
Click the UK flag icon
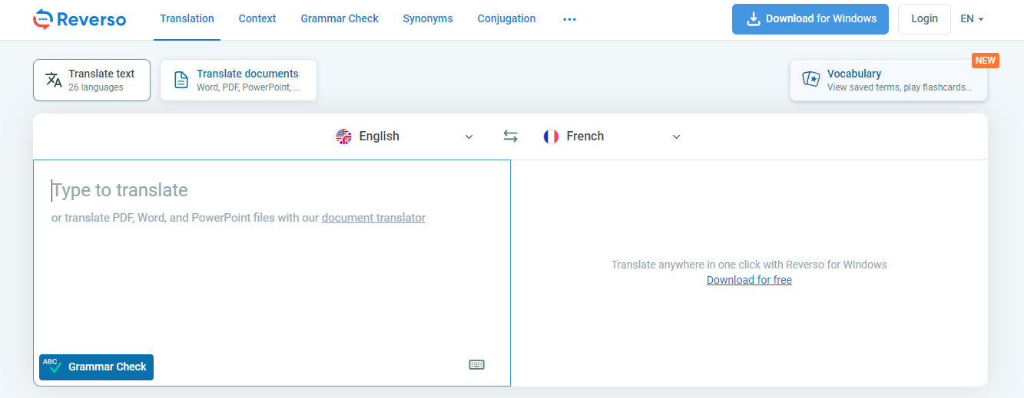(x=343, y=137)
